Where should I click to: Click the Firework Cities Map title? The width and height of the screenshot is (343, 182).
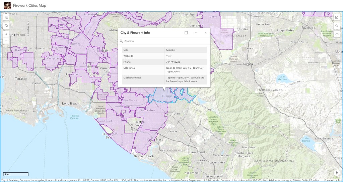point(30,5)
